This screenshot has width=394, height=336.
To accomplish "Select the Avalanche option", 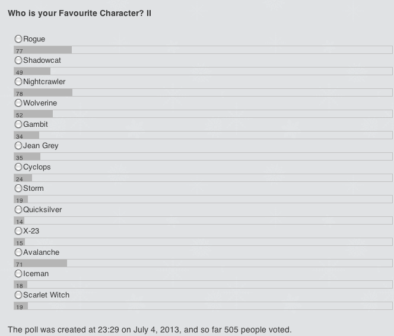I will (18, 252).
